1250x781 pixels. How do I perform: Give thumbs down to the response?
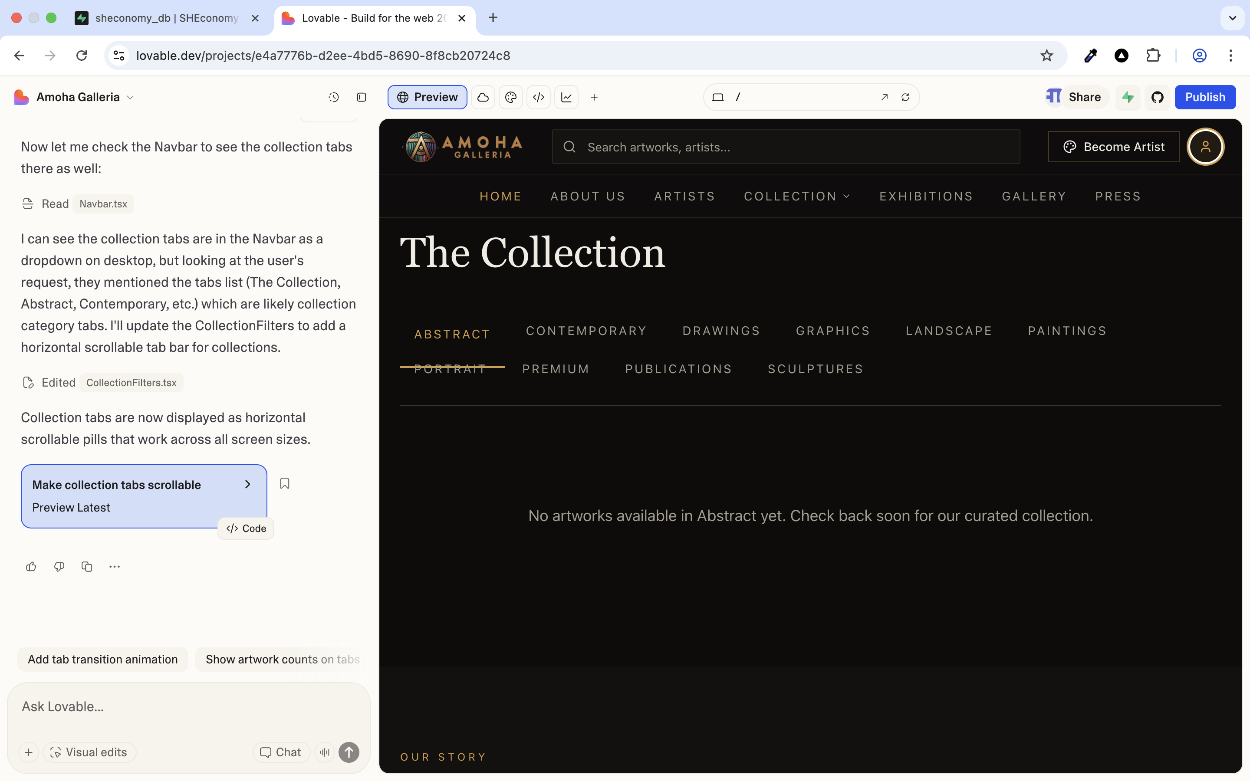point(59,567)
